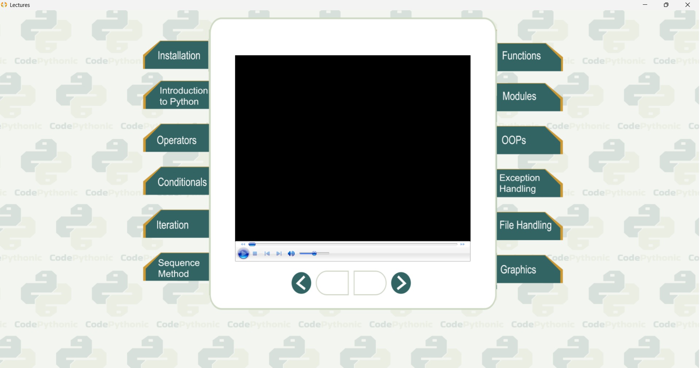This screenshot has height=368, width=700.
Task: Click the Stop playback icon
Action: [x=255, y=254]
